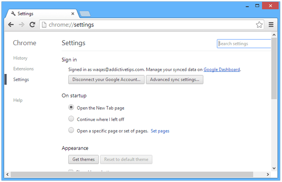Click the Sign in section heading

pos(69,60)
